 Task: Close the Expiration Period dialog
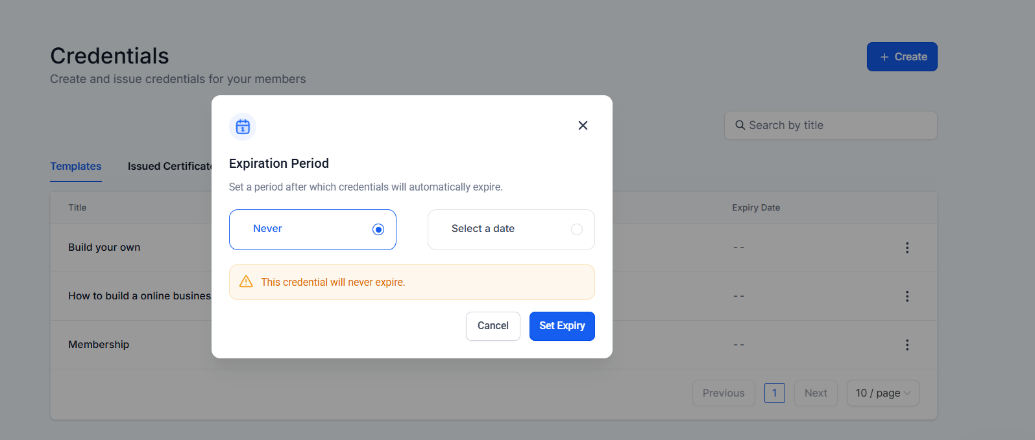[583, 126]
